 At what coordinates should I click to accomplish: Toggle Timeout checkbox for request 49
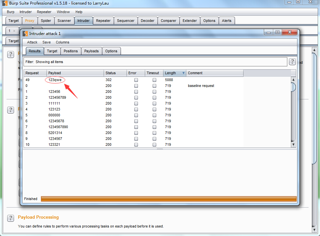(155, 80)
